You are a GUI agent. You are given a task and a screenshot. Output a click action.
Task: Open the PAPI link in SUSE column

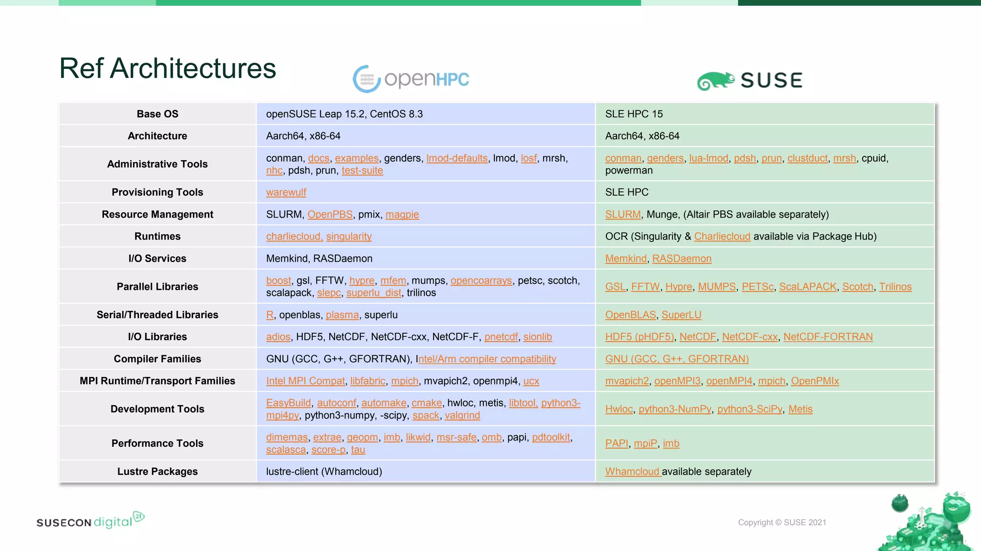(616, 443)
